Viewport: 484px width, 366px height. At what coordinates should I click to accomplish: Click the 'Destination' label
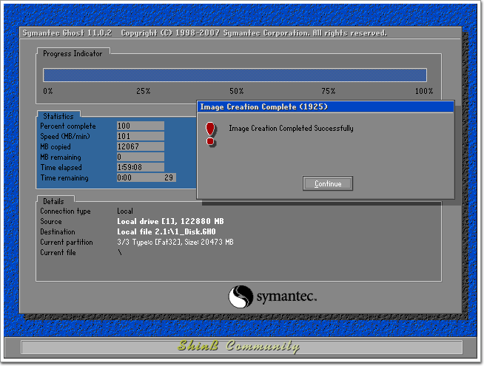tap(58, 232)
